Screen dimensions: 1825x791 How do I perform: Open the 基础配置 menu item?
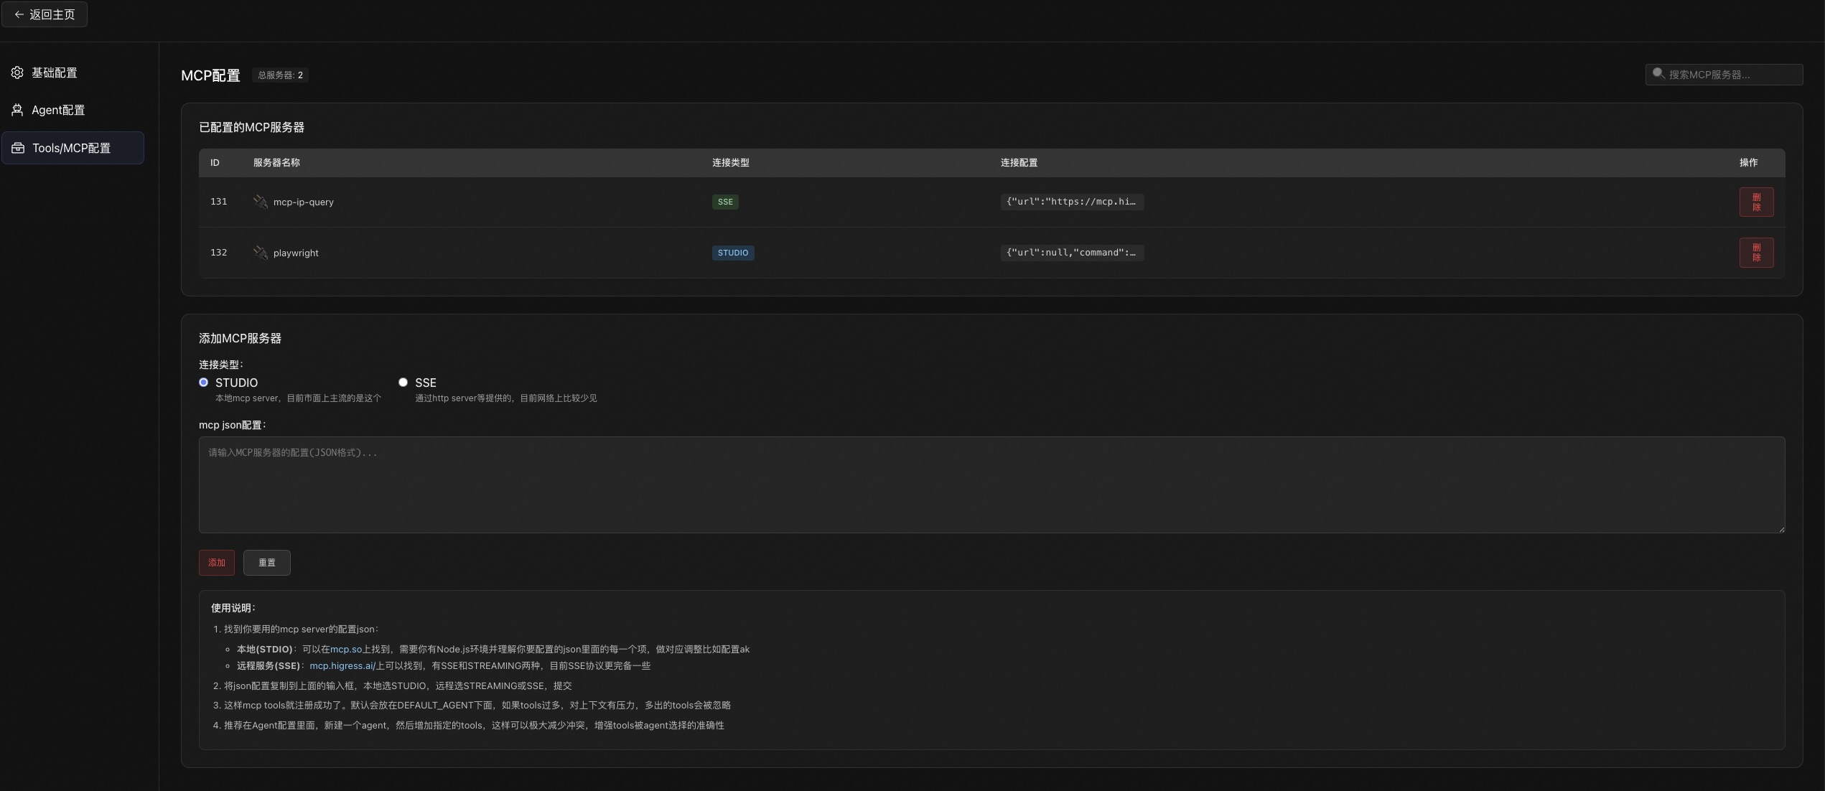click(x=55, y=72)
